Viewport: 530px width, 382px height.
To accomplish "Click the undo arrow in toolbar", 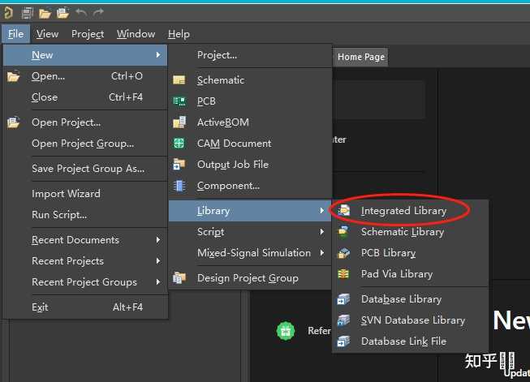I will click(81, 13).
